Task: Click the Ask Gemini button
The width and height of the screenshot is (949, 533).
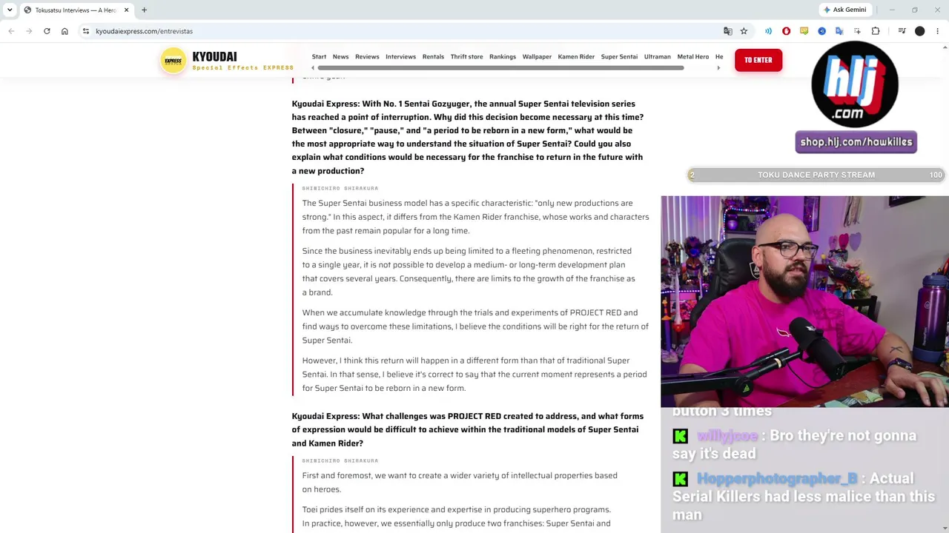Action: click(x=844, y=10)
